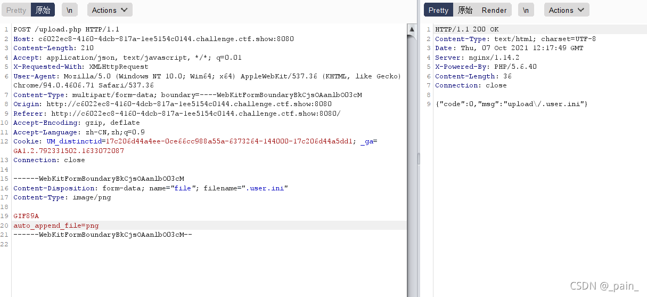Expand the response Actions dropdown
This screenshot has width=647, height=297.
click(567, 10)
